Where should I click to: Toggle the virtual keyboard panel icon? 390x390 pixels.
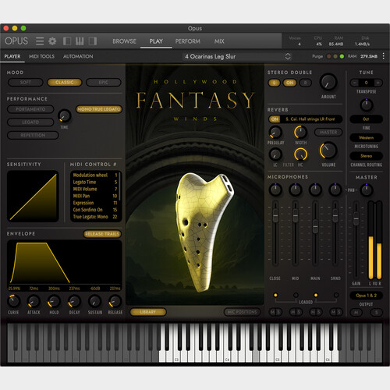[80, 41]
